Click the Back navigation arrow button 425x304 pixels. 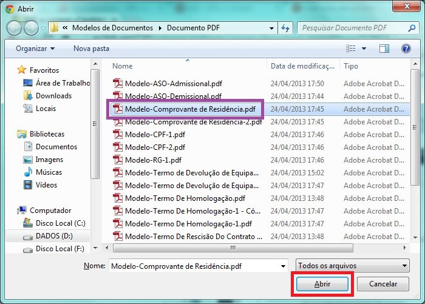(x=15, y=28)
